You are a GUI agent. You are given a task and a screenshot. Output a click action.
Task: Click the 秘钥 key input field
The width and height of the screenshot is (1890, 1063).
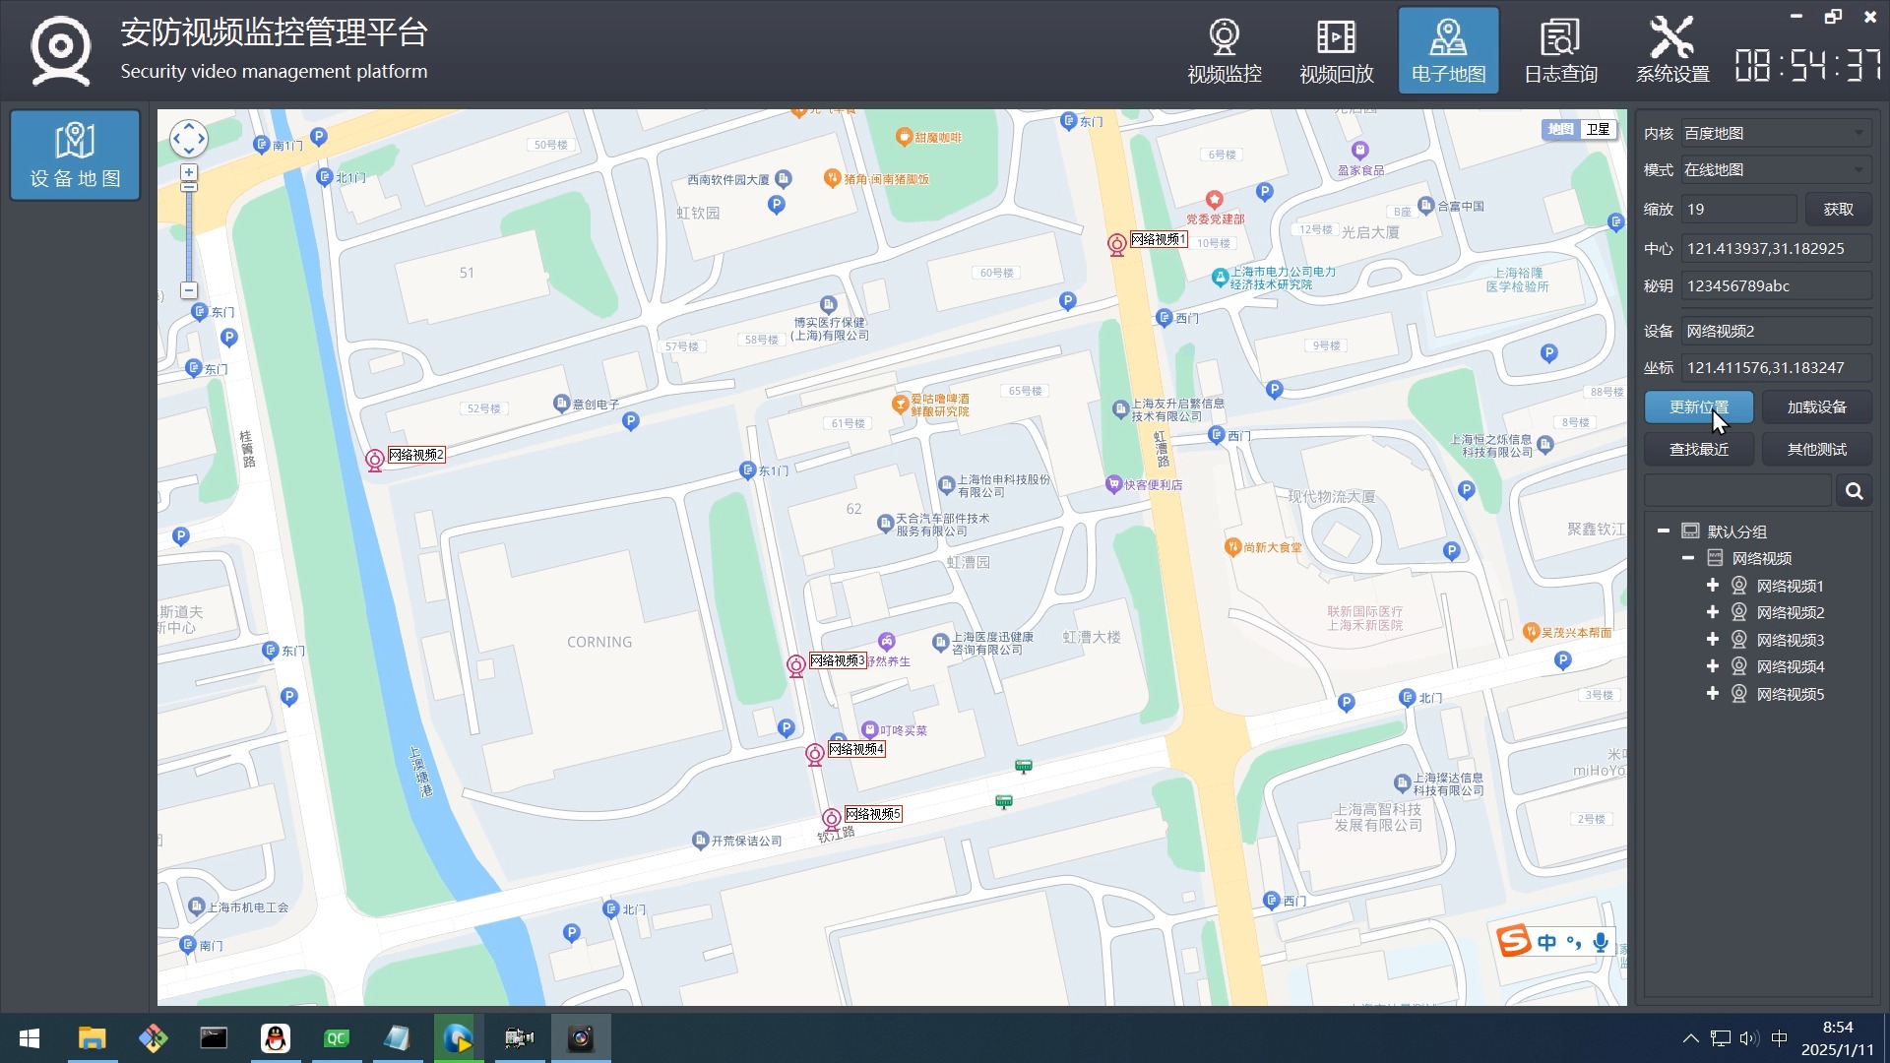(x=1775, y=285)
